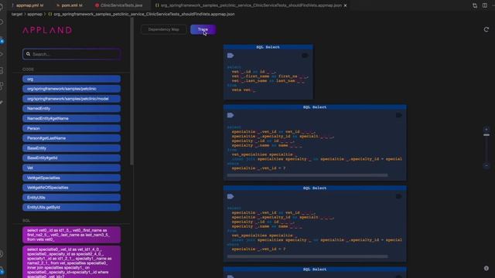Screen dimensions: 495x278
Task: Select the Vet#getSpecialties item
Action: point(71,178)
